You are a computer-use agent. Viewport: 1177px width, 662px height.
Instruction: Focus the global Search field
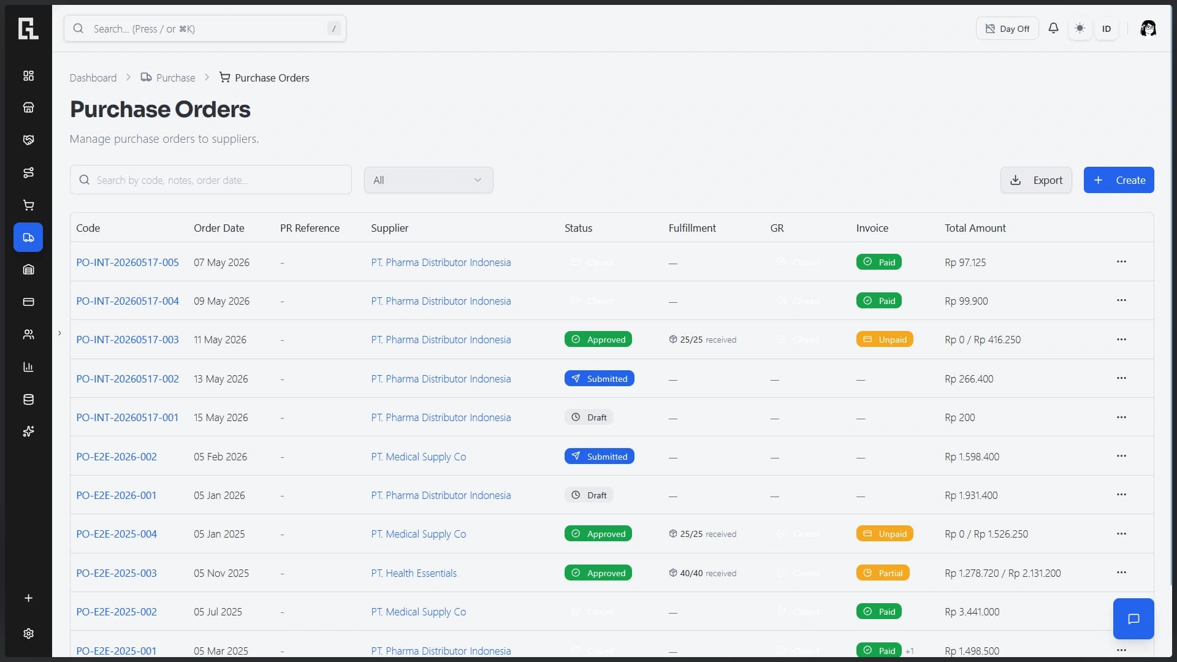(205, 28)
